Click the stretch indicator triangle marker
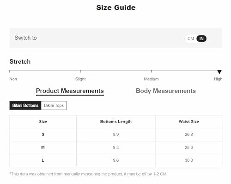This screenshot has width=231, height=184. coord(219,72)
